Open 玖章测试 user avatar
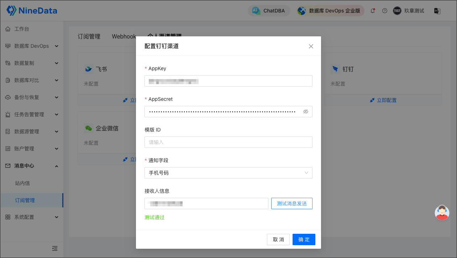Screen dimensions: 457x258 coord(397,11)
